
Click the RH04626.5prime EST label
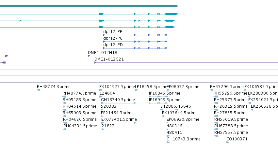[x=80, y=119]
